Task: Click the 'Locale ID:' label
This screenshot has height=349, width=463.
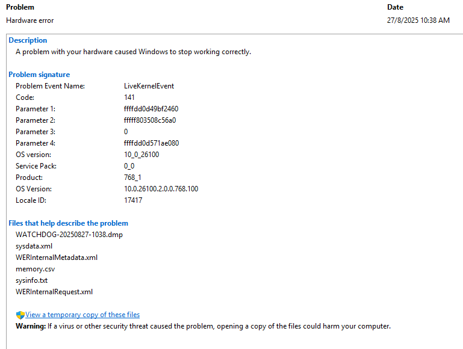Action: coord(31,200)
